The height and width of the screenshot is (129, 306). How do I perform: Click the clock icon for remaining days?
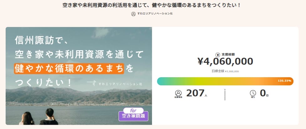(253, 93)
